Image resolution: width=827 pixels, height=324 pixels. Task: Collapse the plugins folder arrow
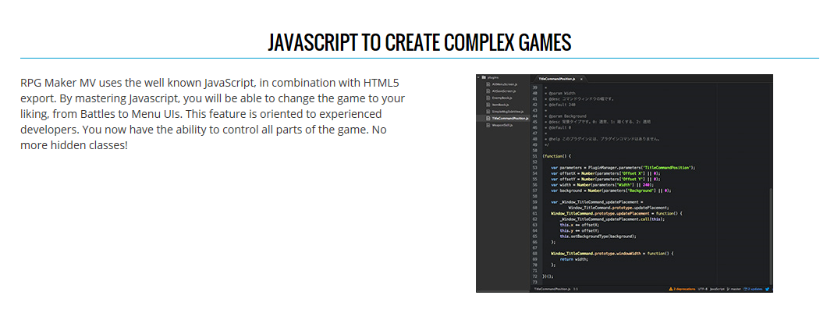478,77
